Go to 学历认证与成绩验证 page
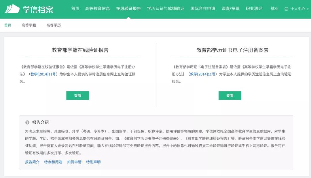The height and width of the screenshot is (178, 311). [x=166, y=9]
